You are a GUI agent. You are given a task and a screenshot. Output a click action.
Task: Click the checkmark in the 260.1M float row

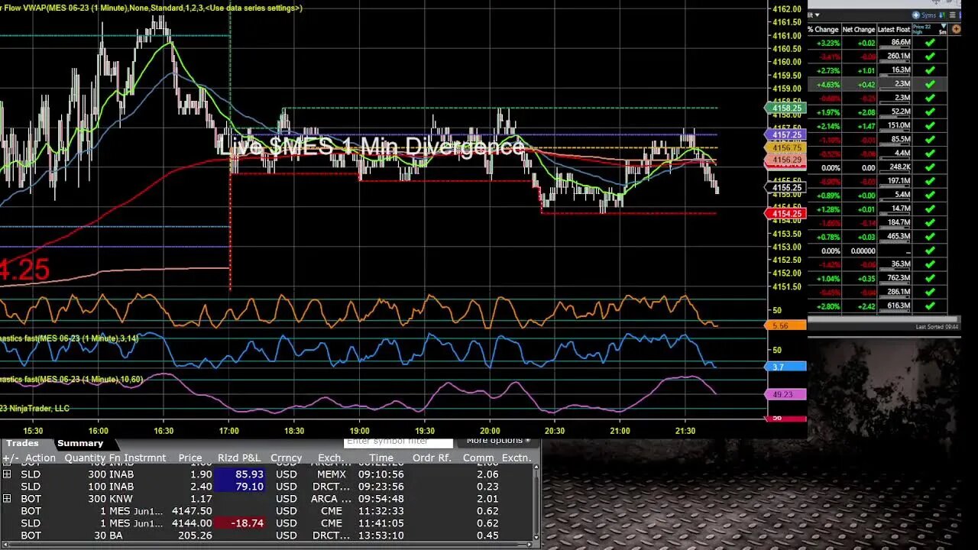(930, 57)
